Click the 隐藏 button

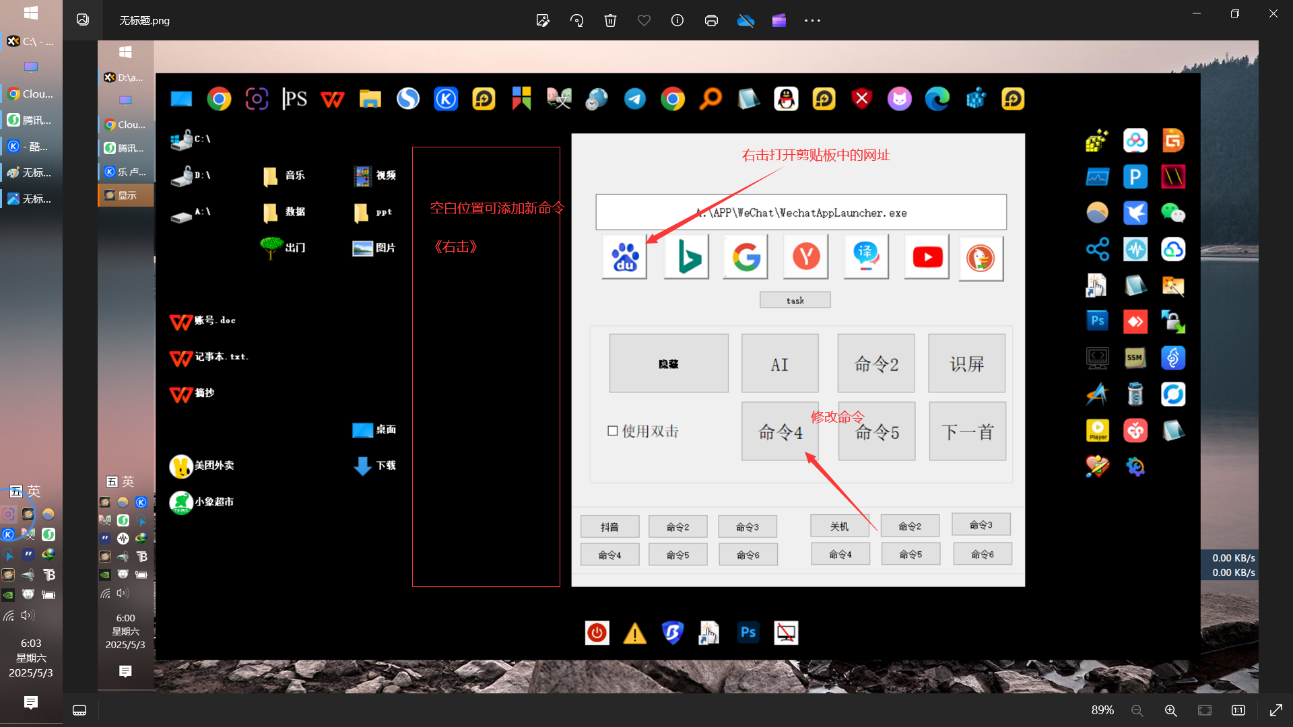point(668,363)
